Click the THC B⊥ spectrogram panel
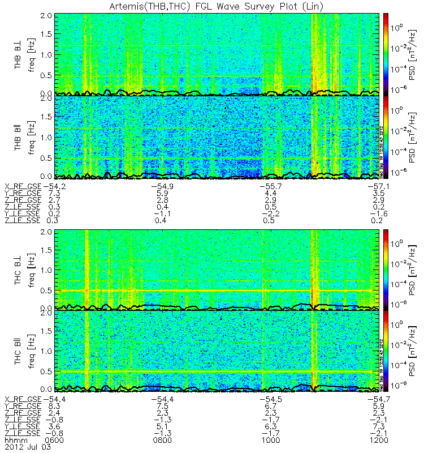Screen dimensions: 424x453 217,270
